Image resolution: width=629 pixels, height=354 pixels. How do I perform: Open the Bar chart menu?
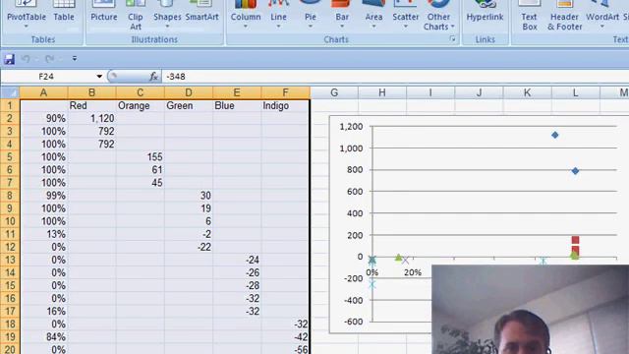(x=342, y=15)
